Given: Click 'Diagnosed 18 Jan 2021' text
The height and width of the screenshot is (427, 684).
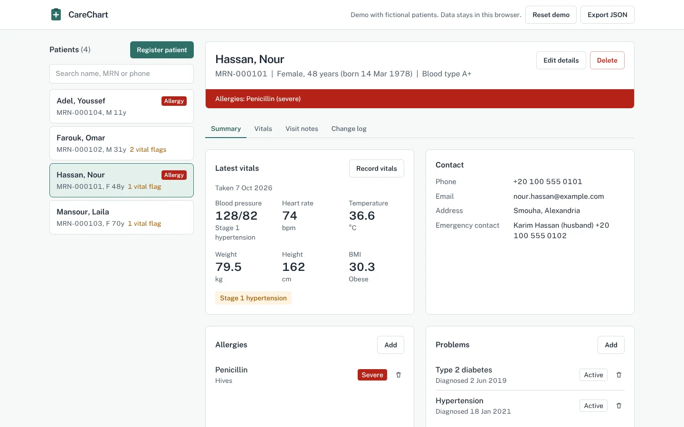Looking at the screenshot, I should coord(473,411).
